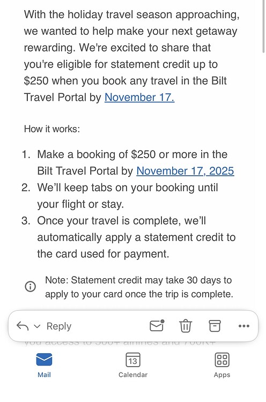Screen dimensions: 266x402
Task: Open the "November 17." date link
Action: [x=139, y=98]
